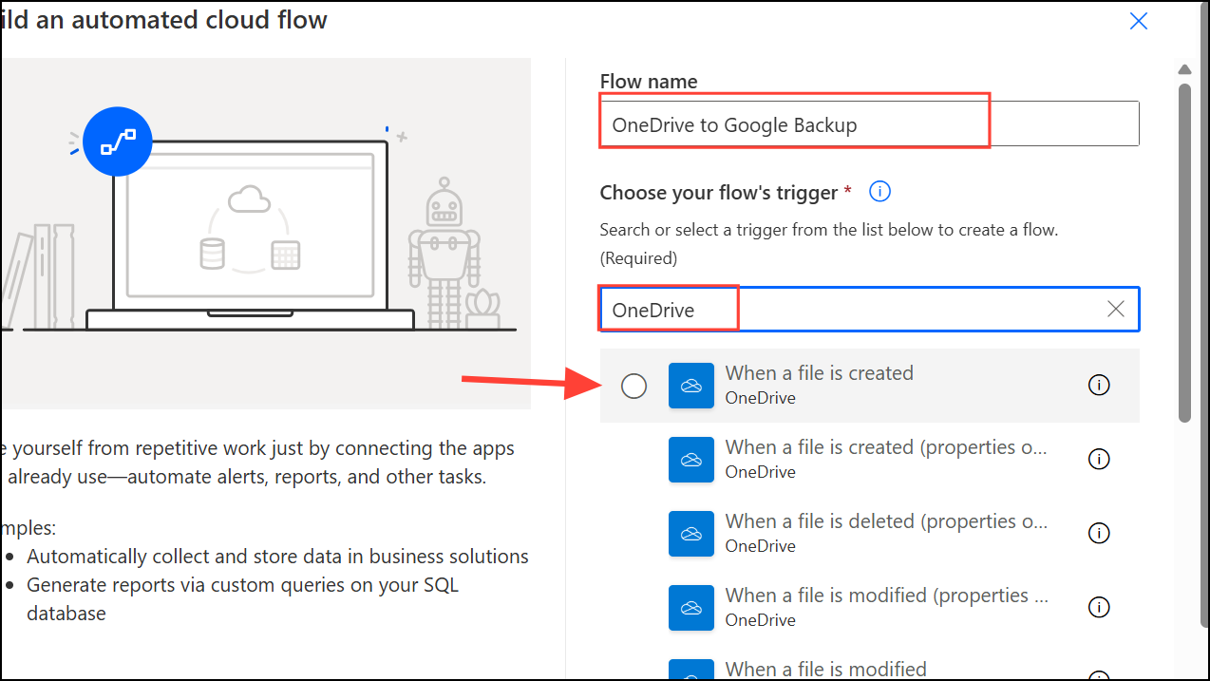
Task: Click the OneDrive icon beside 'When a file is created'
Action: click(x=691, y=386)
